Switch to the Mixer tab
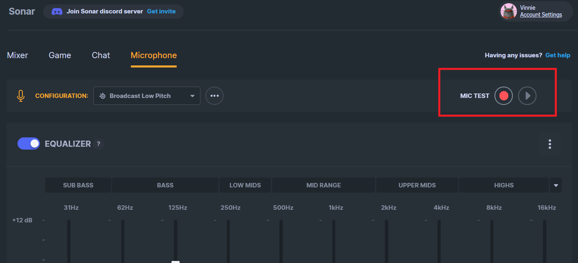The height and width of the screenshot is (263, 578). pos(17,55)
